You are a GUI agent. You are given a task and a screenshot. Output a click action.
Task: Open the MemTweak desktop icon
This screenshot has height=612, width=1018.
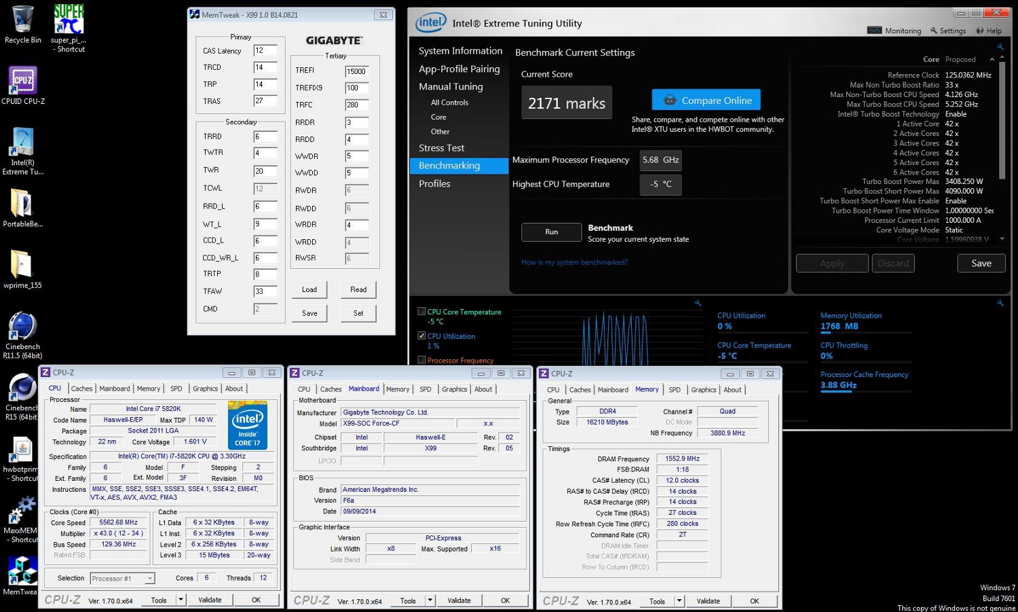pos(22,571)
